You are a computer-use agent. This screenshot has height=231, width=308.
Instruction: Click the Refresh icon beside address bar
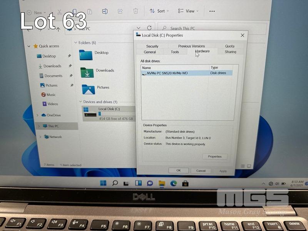pos(149,28)
